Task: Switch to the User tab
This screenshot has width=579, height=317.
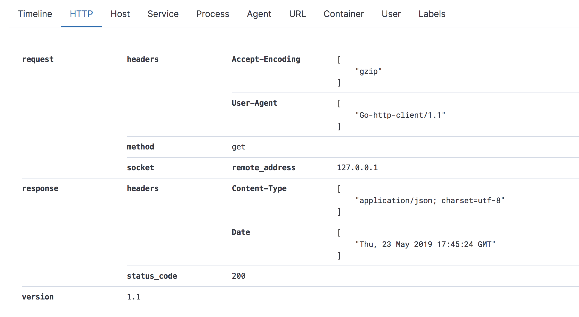Action: click(391, 14)
